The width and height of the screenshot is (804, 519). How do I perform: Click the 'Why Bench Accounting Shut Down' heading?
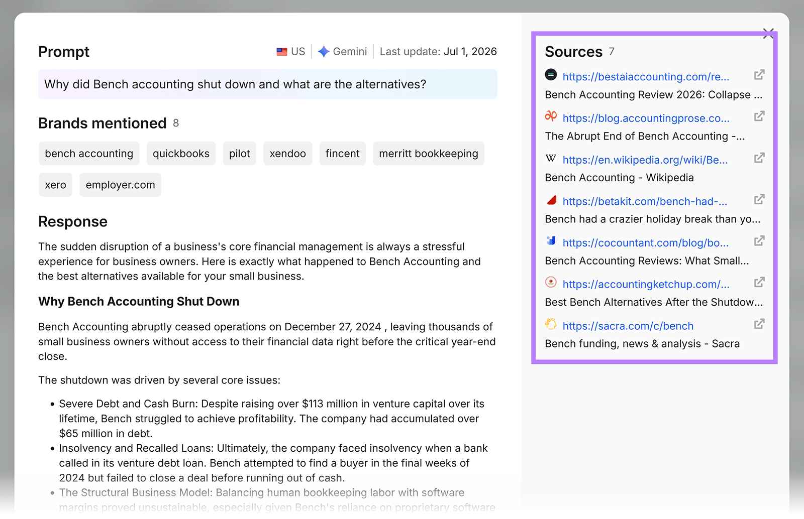(x=139, y=302)
